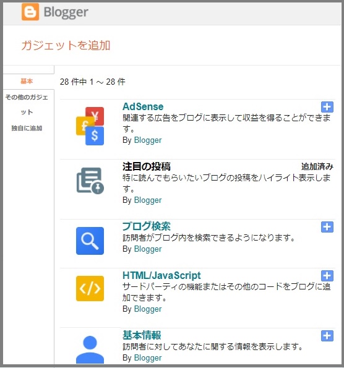The width and height of the screenshot is (344, 368).
Task: Open the 独自に追加 tab
Action: click(27, 128)
